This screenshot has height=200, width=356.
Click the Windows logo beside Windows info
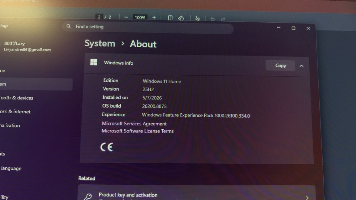[94, 62]
